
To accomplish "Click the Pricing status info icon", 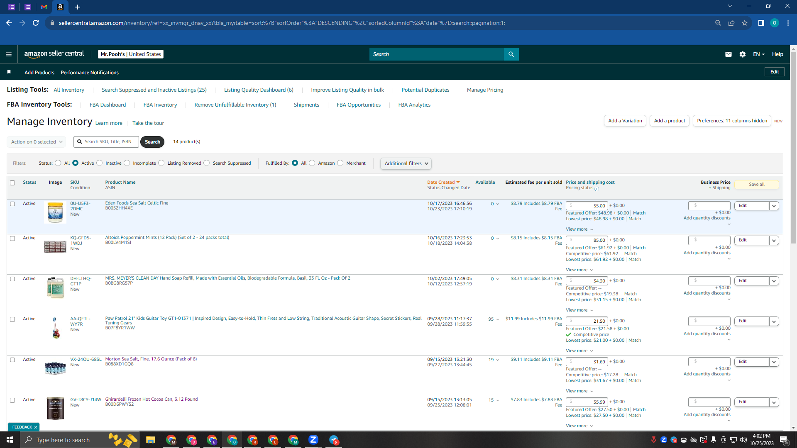I will coord(597,189).
